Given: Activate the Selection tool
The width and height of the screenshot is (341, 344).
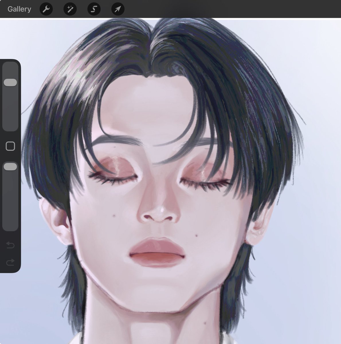Looking at the screenshot, I should (x=94, y=9).
